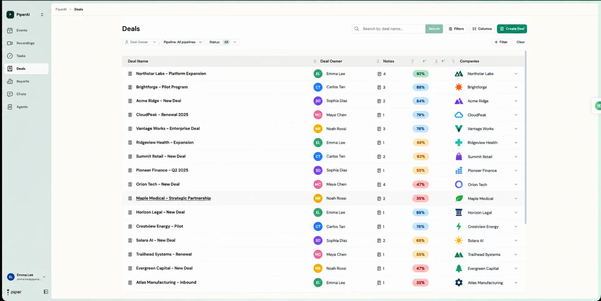Click the Northstar Labs company logo
The height and width of the screenshot is (301, 601).
(x=459, y=74)
